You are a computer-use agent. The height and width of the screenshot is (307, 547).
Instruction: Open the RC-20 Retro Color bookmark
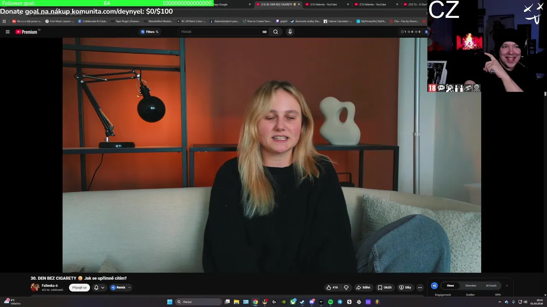tap(191, 21)
